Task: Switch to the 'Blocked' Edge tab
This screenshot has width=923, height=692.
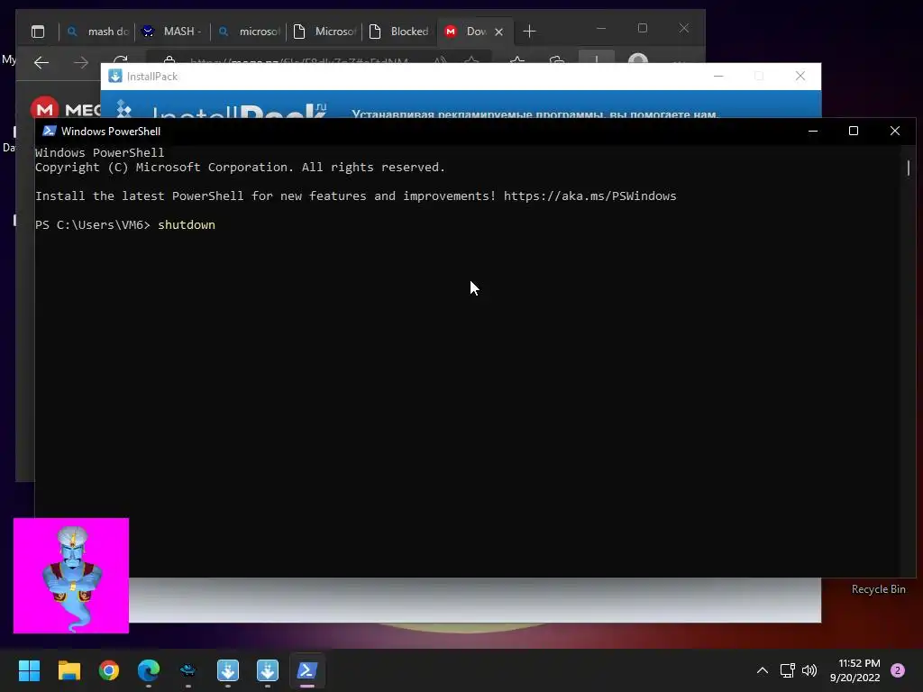Action: pos(400,32)
